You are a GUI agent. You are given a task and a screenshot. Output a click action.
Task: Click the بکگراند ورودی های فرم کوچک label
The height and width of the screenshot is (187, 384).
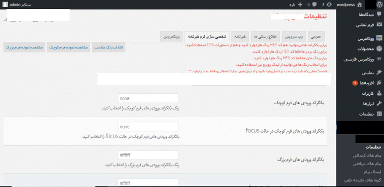tap(299, 103)
